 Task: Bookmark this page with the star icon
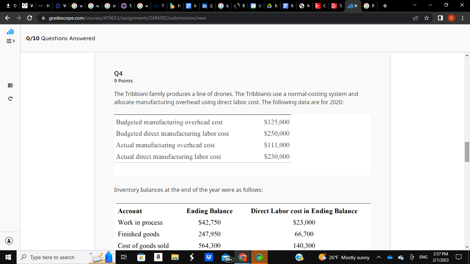(x=427, y=18)
